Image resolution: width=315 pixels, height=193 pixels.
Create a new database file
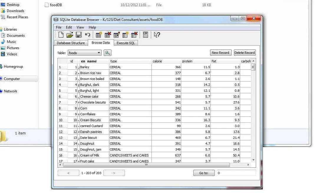[x=61, y=35]
